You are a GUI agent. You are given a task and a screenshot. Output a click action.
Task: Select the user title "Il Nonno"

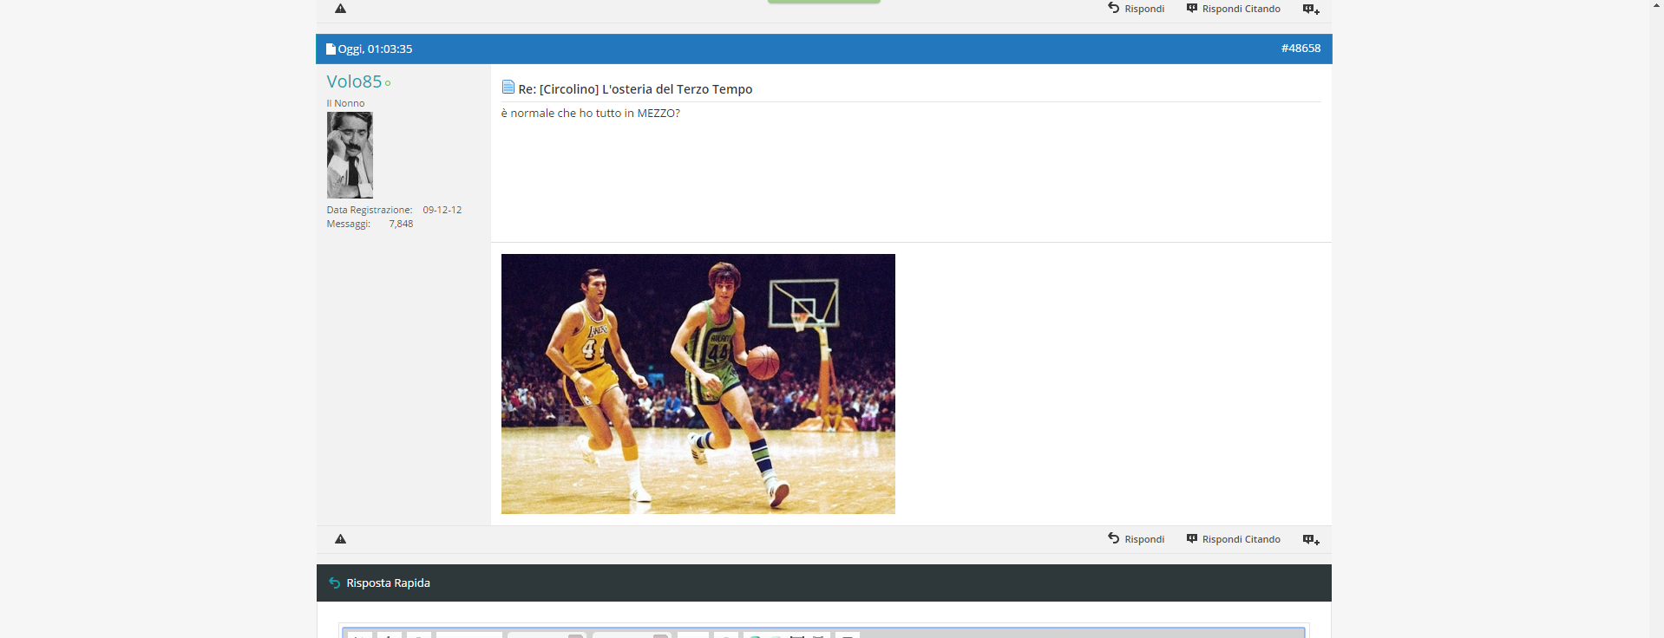click(345, 103)
